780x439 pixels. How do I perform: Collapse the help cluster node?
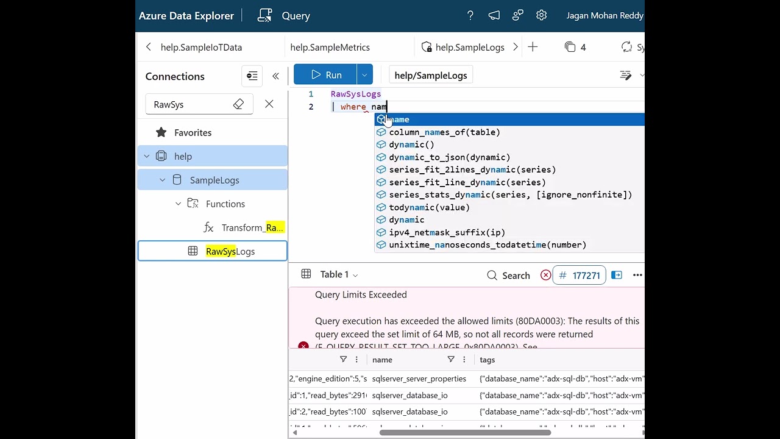click(x=146, y=156)
